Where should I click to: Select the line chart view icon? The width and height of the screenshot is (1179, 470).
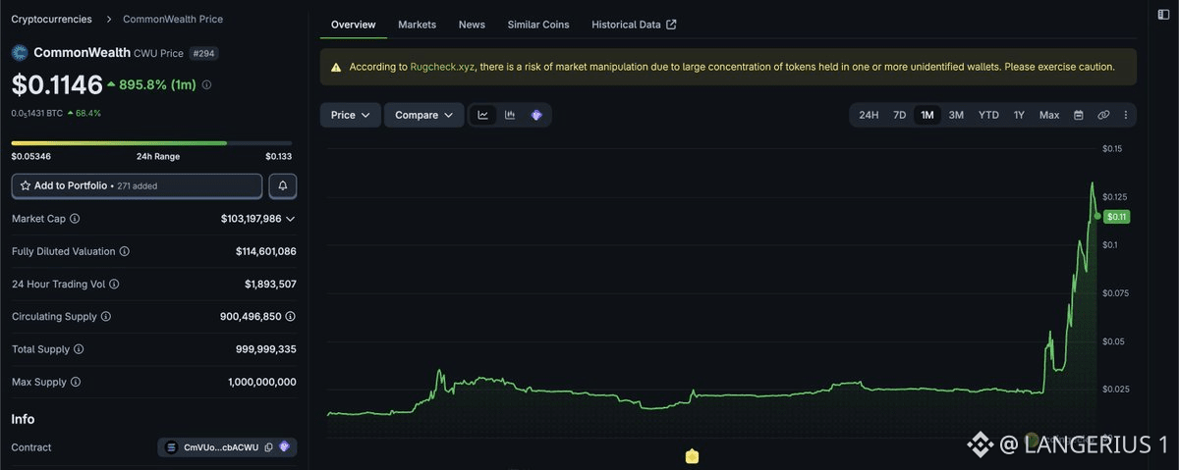click(483, 115)
